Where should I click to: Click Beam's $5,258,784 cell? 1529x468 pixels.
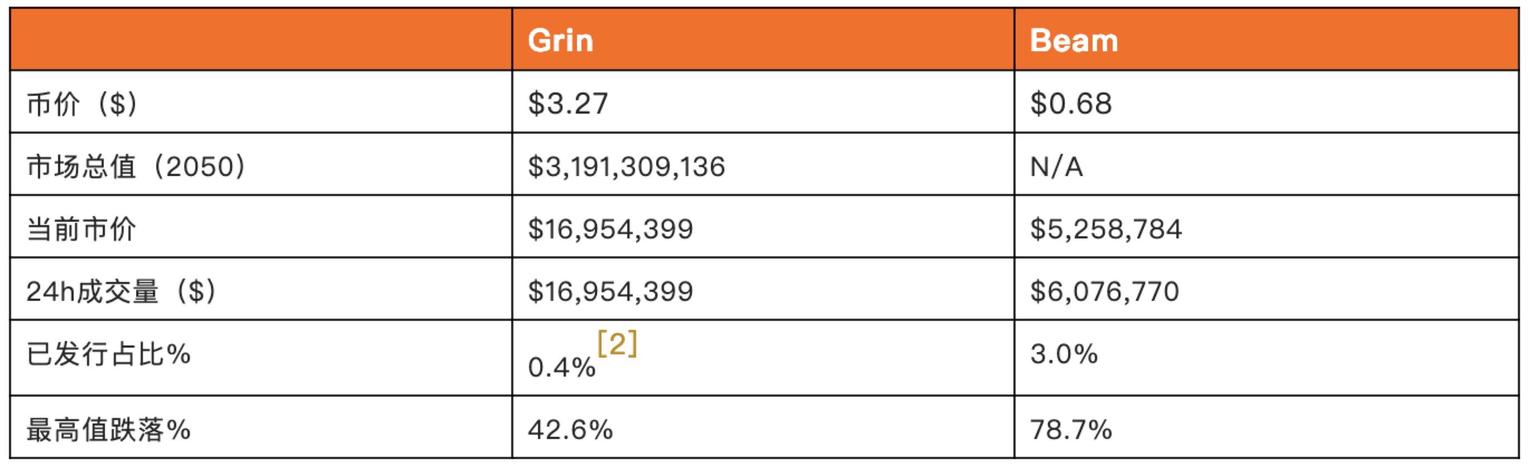[x=1106, y=229]
